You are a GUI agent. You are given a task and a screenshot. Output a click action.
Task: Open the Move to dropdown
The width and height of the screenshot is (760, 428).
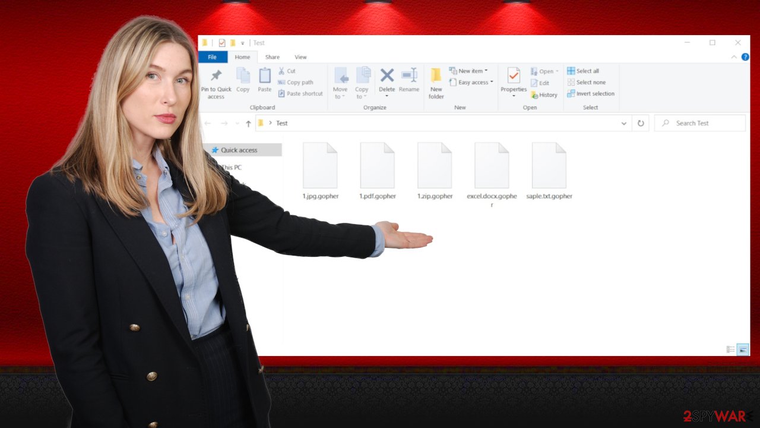[340, 83]
